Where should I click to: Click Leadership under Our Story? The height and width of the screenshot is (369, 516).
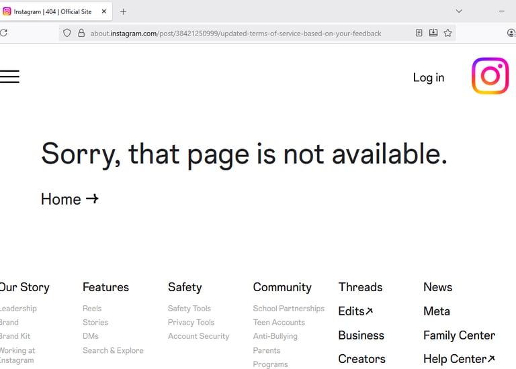(18, 308)
